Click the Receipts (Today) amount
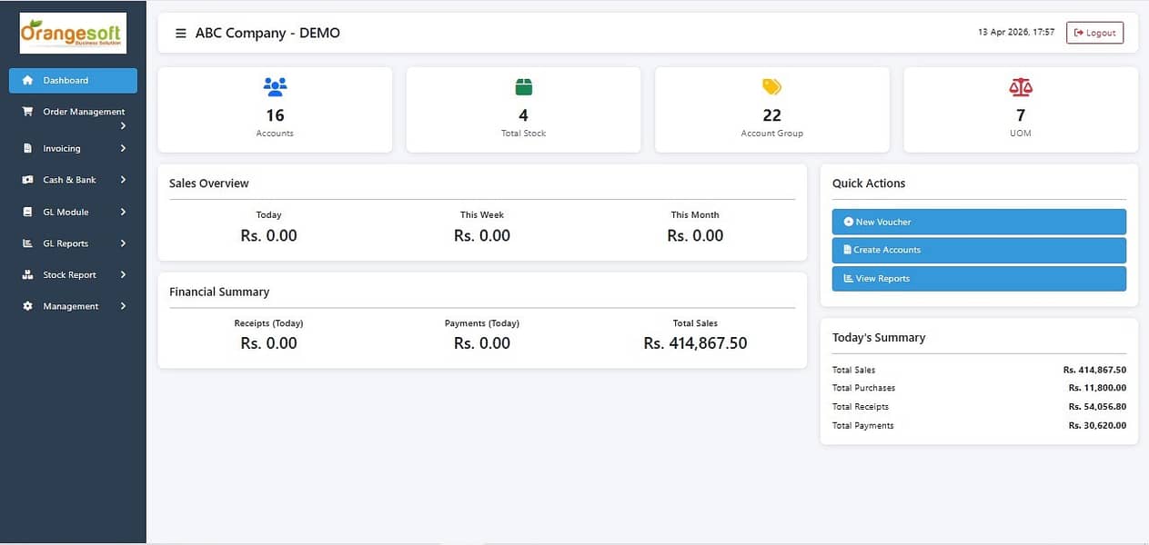The width and height of the screenshot is (1149, 545). pyautogui.click(x=268, y=343)
